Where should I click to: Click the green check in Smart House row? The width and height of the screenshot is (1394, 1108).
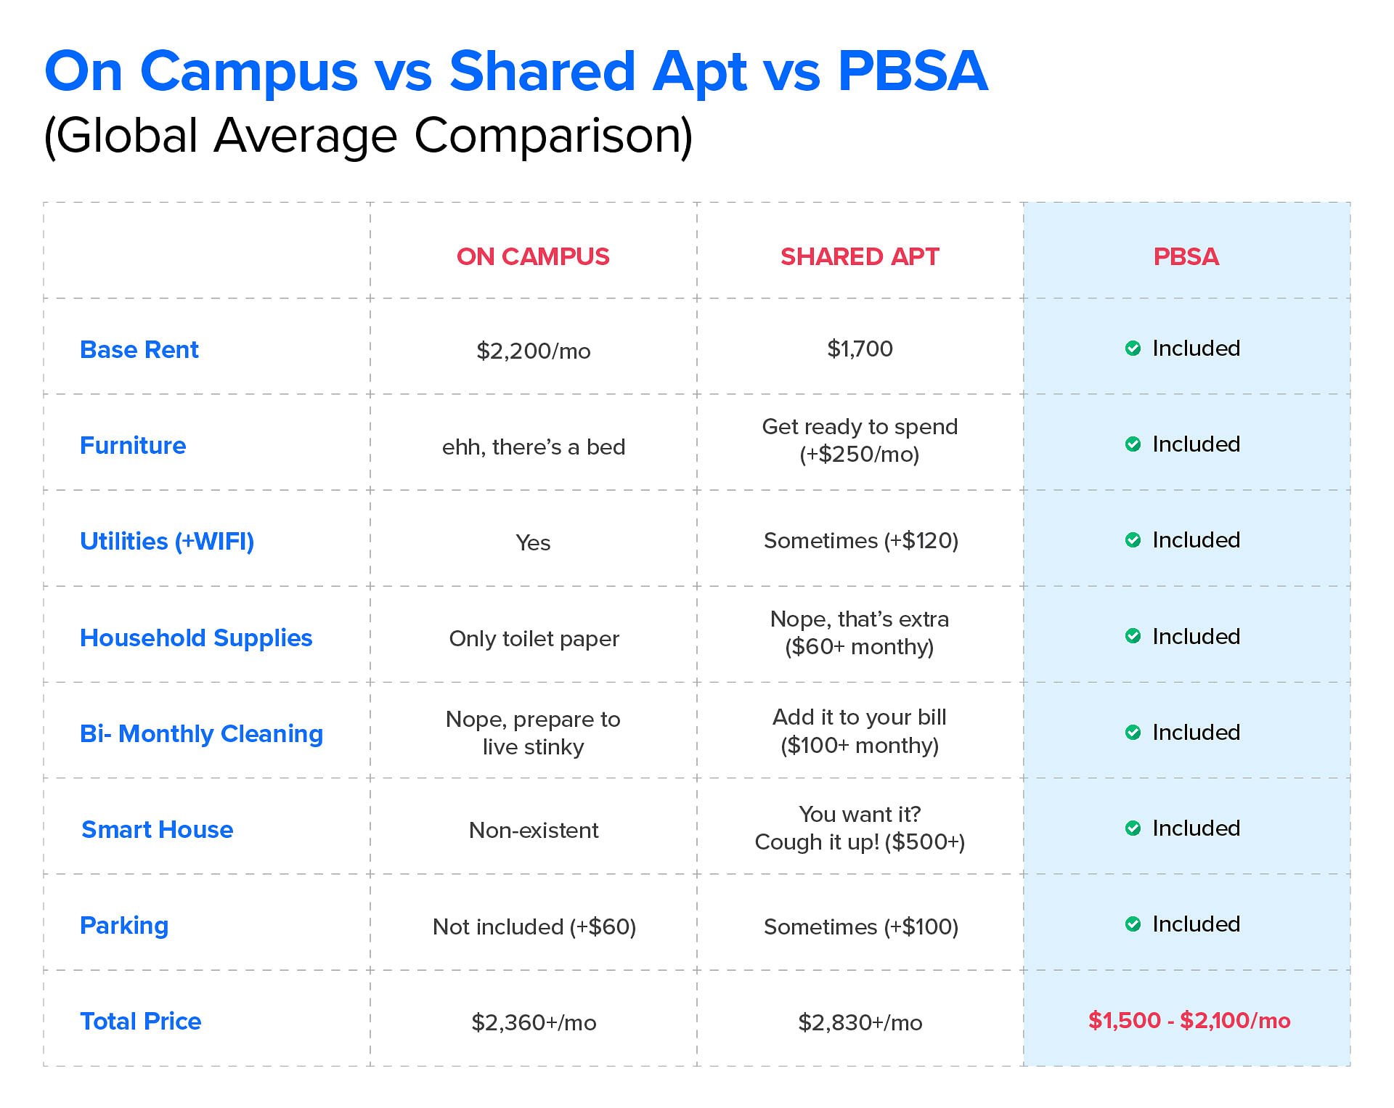click(x=1133, y=828)
